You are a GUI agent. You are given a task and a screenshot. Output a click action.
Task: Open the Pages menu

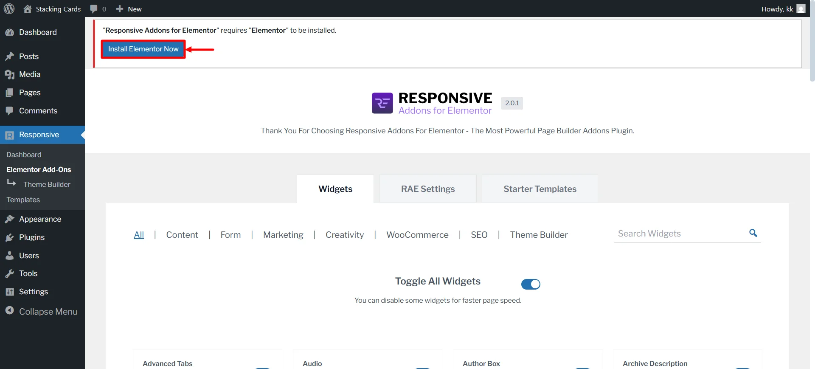pos(42,93)
